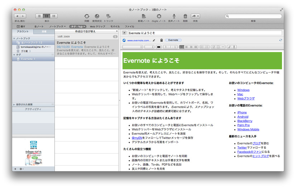Image resolution: width=296 pixels, height=188 pixels.
Task: Switch to the アカウント tab
Action: pyautogui.click(x=23, y=31)
